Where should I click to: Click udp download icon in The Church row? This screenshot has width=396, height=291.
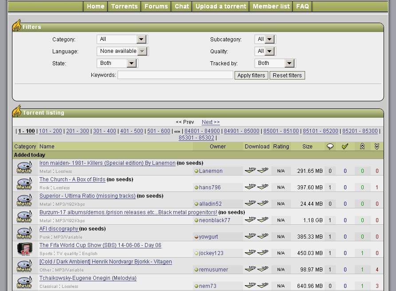pos(263,187)
